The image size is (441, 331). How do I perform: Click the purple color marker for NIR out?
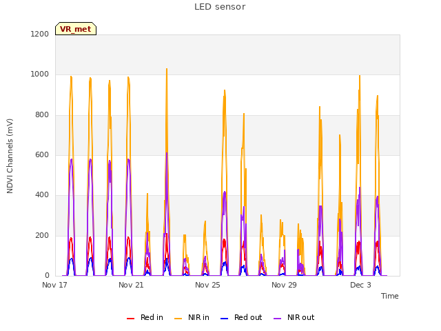277,319
